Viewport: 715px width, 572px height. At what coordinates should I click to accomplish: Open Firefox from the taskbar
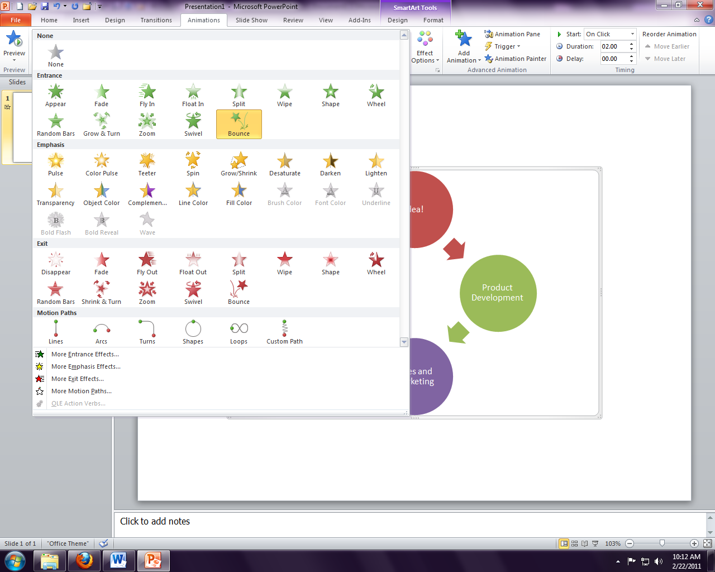pyautogui.click(x=84, y=560)
